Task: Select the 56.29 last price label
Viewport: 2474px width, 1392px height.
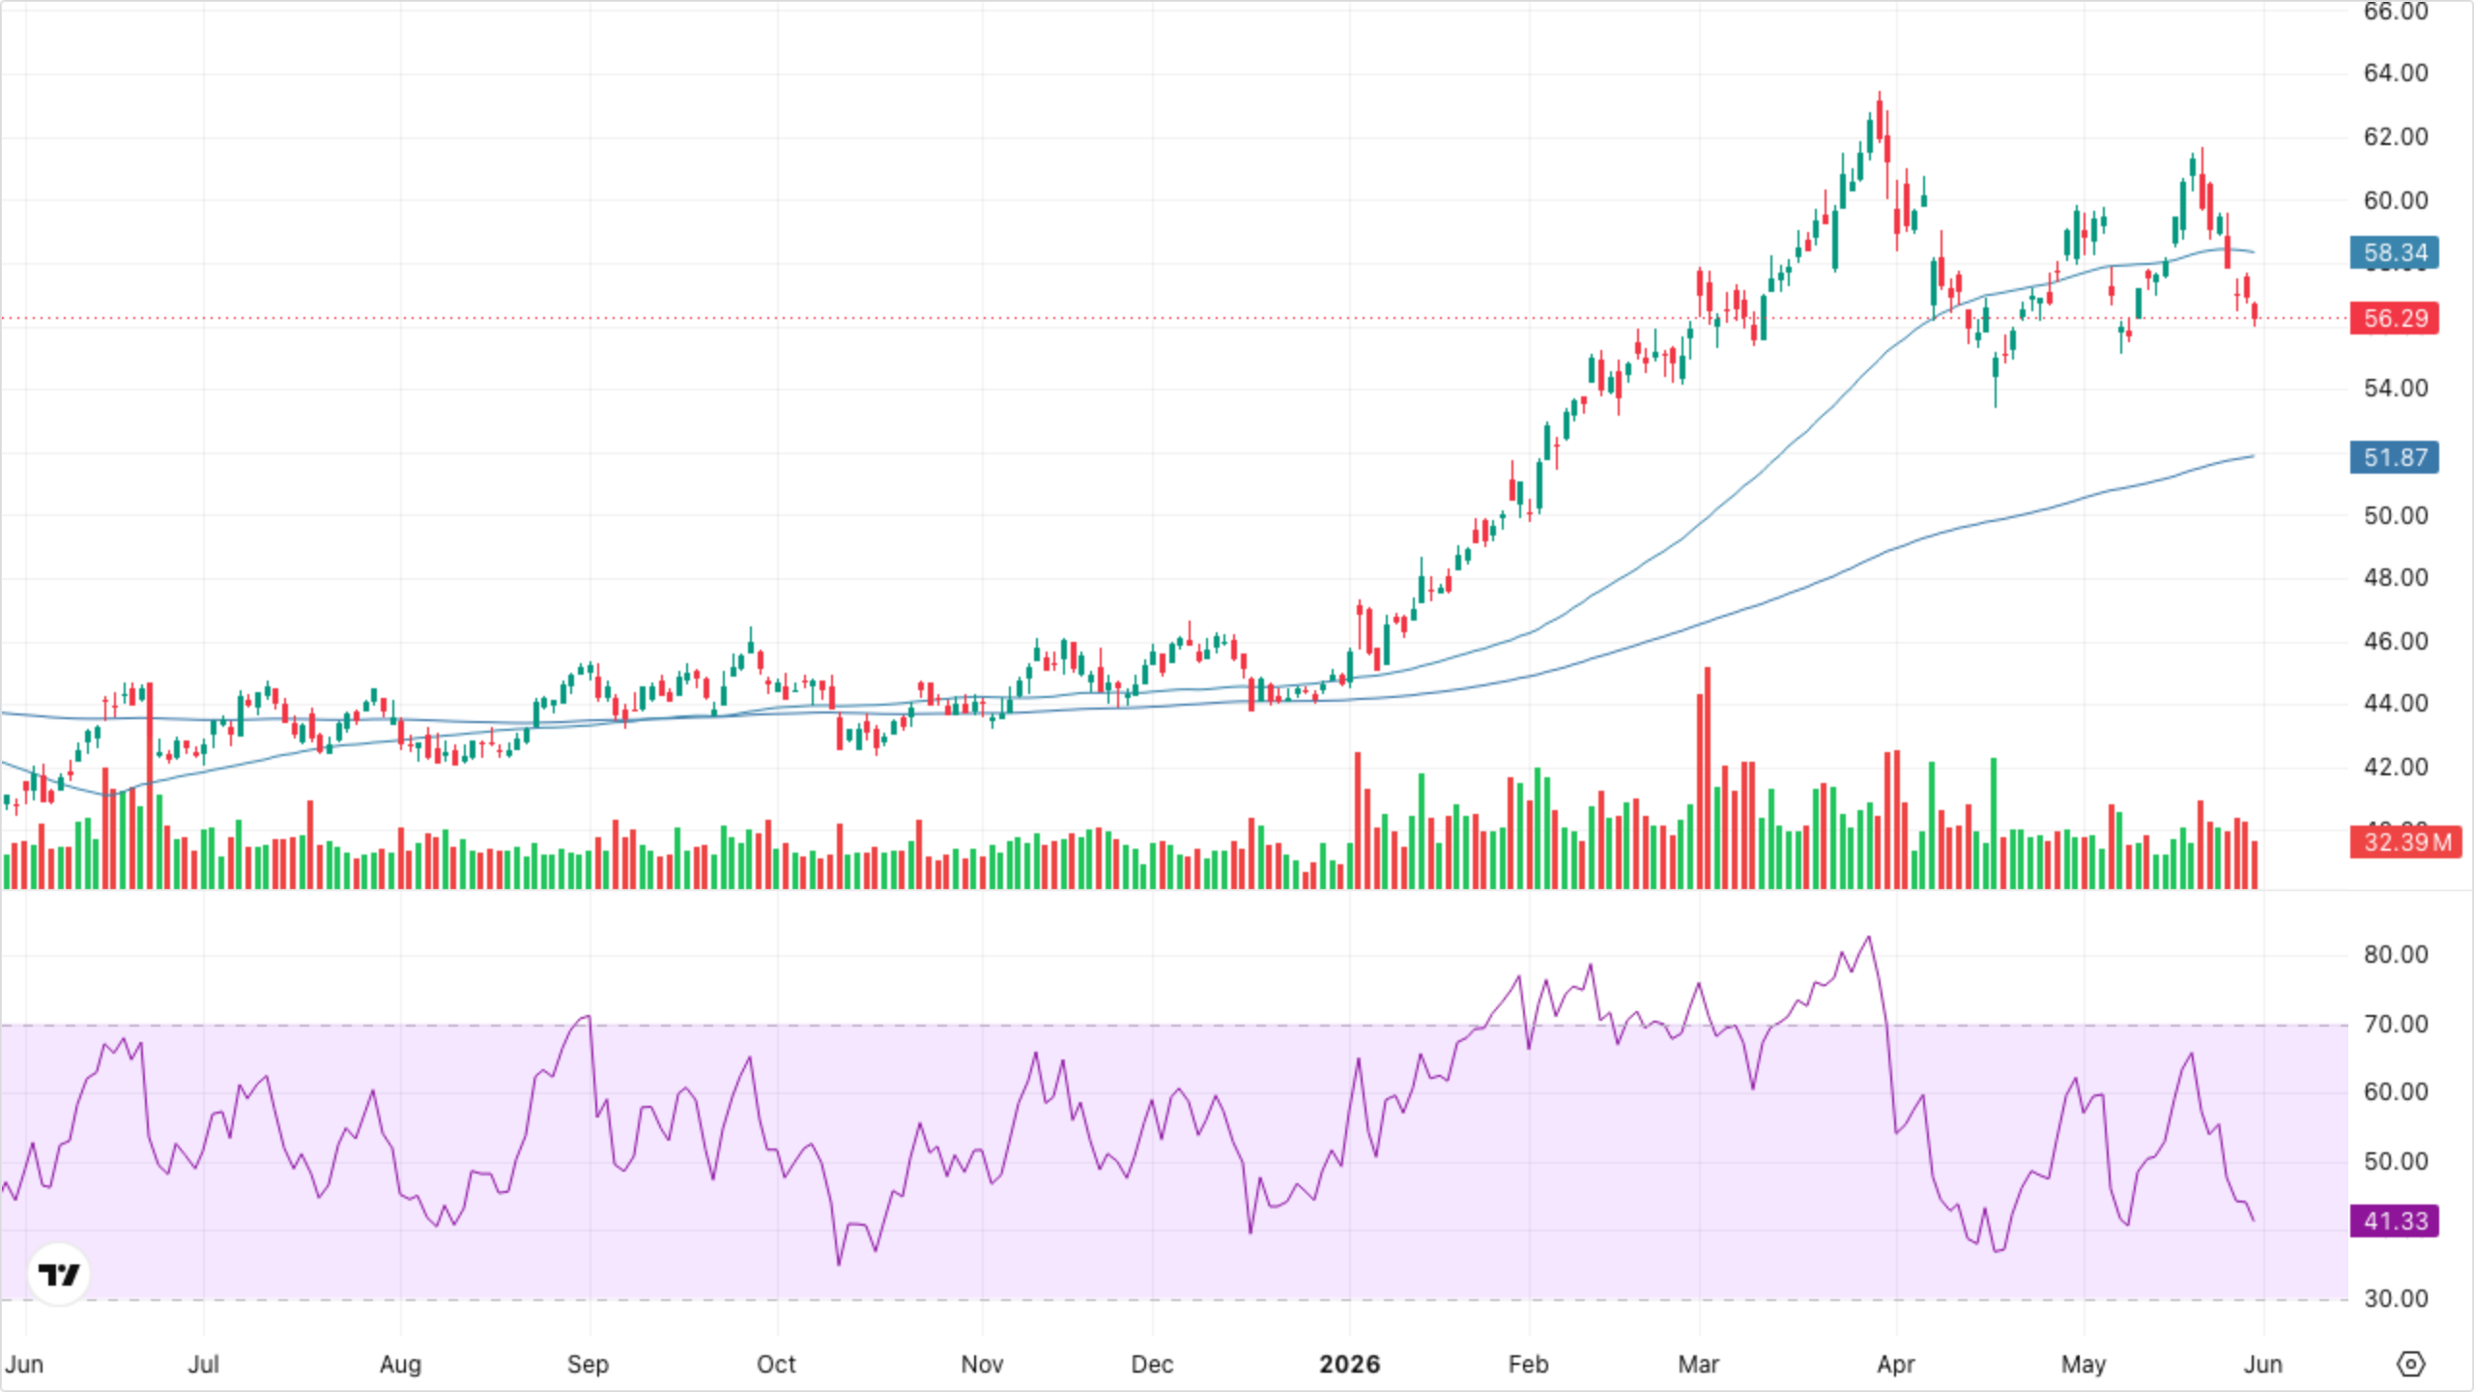Action: pos(2395,318)
